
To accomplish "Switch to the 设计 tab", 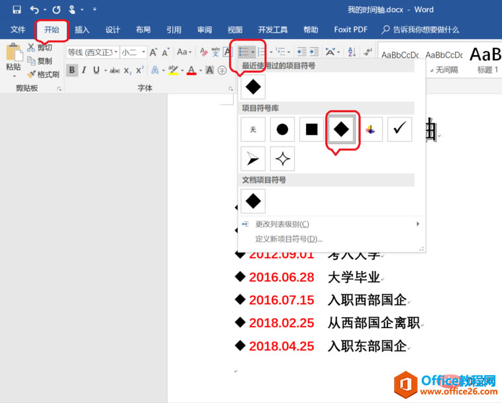I will [x=113, y=30].
